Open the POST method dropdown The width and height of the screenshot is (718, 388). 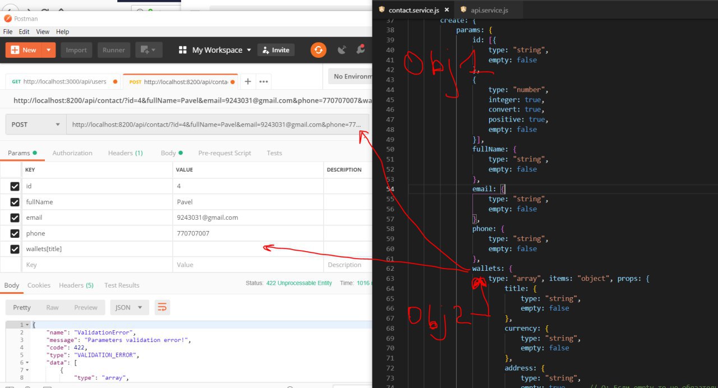coord(35,124)
